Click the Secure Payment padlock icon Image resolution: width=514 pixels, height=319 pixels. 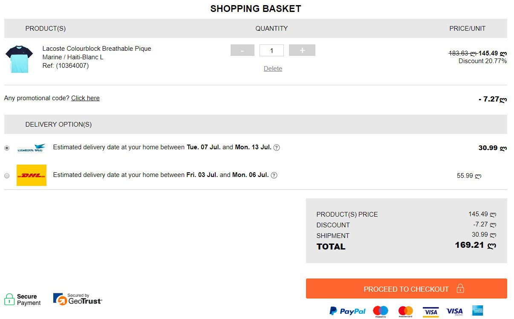(9, 299)
